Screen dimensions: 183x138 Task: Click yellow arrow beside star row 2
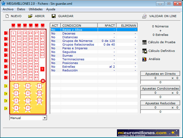point(6,94)
